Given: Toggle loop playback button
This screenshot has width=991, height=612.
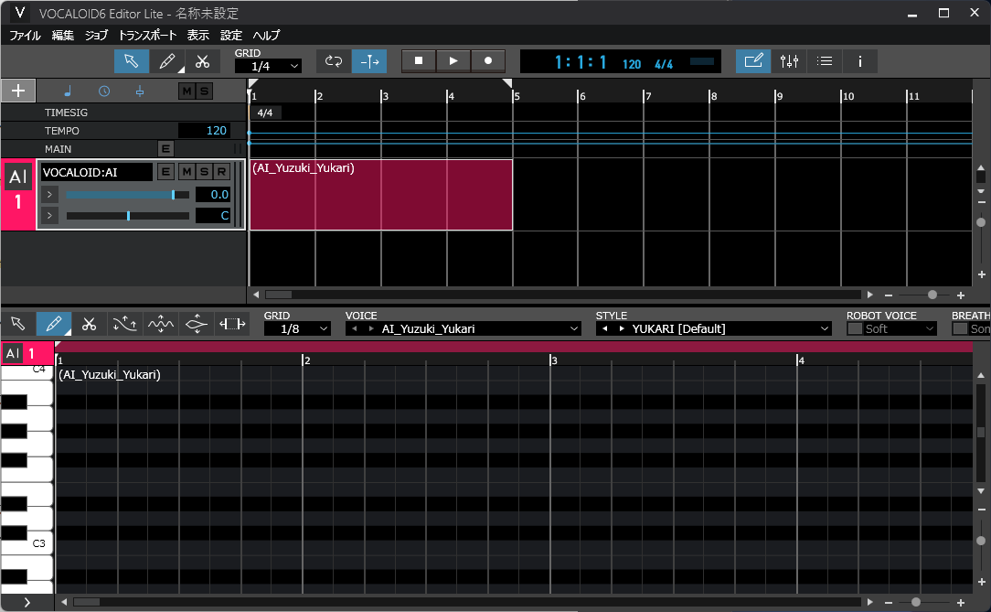Looking at the screenshot, I should click(333, 61).
